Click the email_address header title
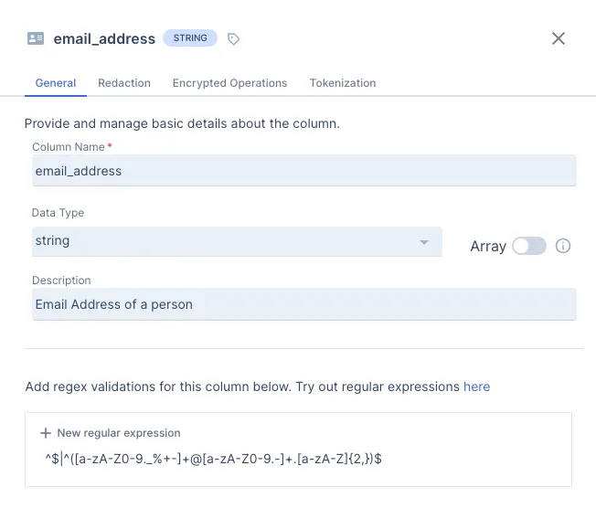The height and width of the screenshot is (508, 596). 104,39
